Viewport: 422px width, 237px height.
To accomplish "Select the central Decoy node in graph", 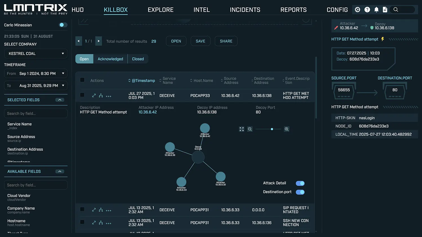I will pos(198,157).
